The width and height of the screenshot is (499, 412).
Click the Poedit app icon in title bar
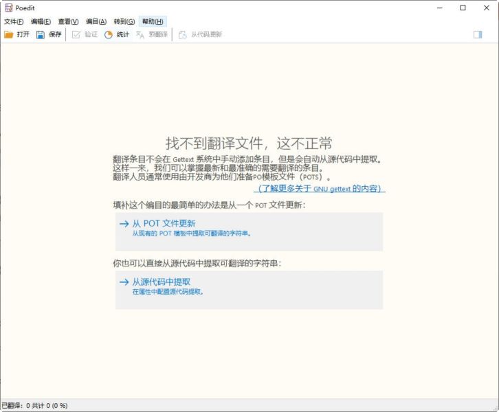8,8
